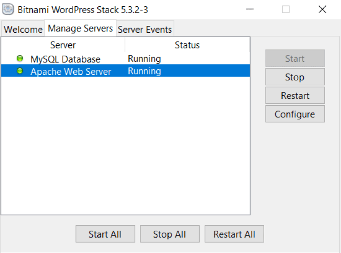Stop all servers with Stop All
This screenshot has width=341, height=253.
[x=169, y=234]
